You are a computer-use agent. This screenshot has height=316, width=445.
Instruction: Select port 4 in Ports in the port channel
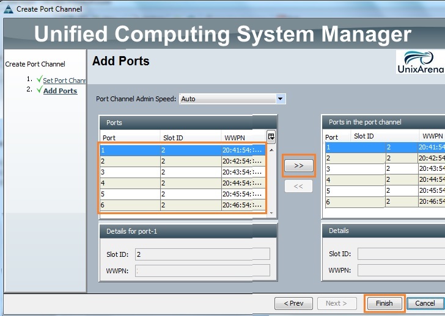click(x=385, y=180)
